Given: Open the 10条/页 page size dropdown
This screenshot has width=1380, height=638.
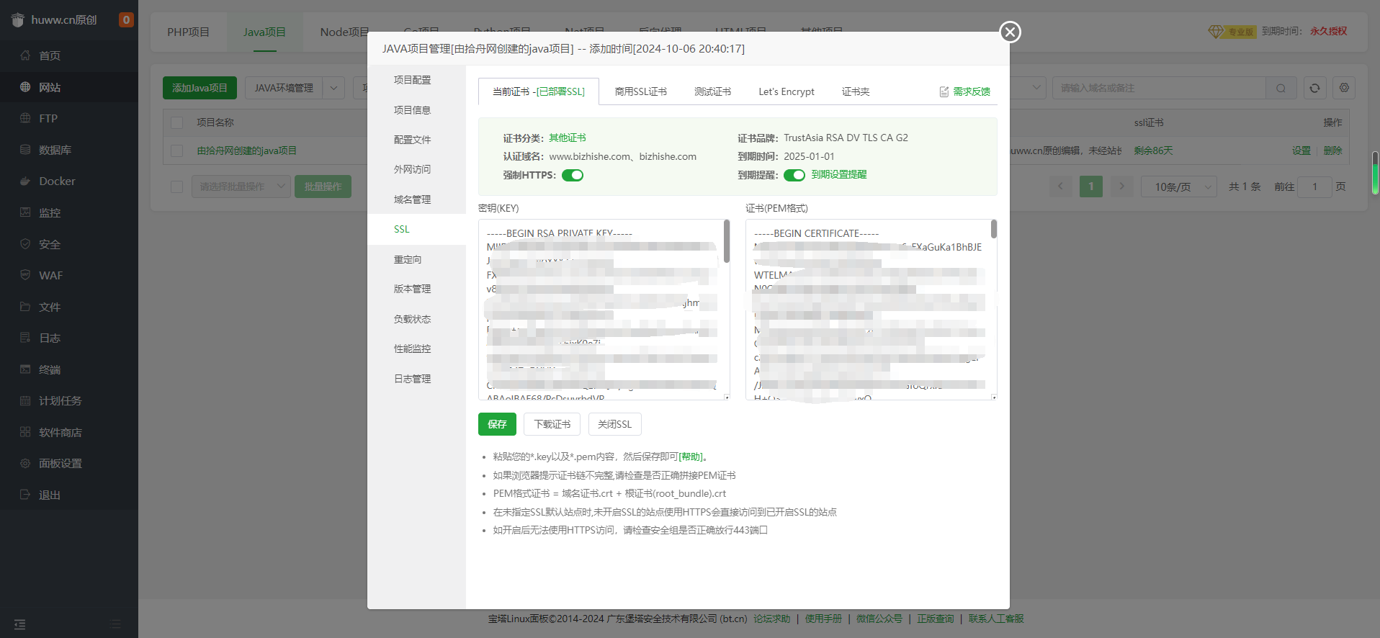Looking at the screenshot, I should tap(1178, 187).
